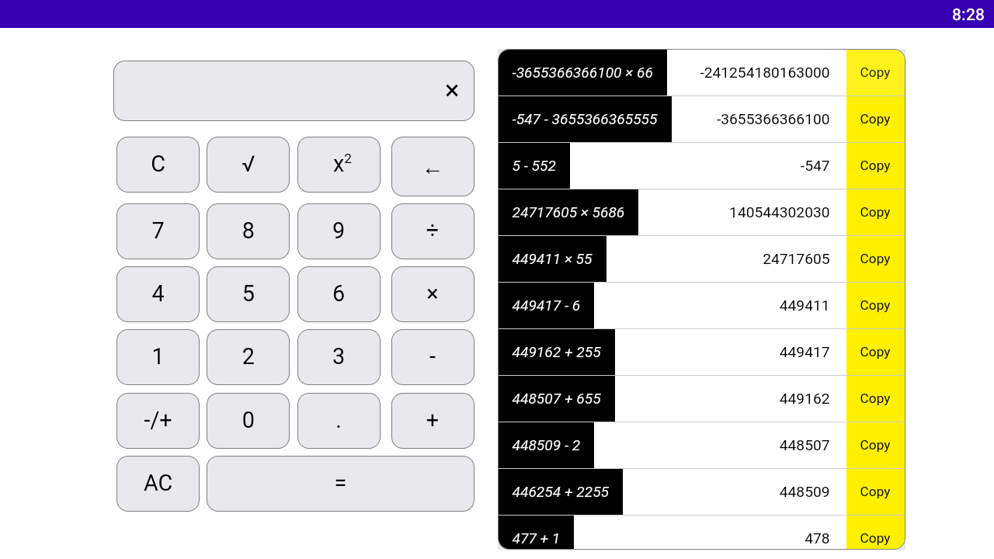Screen dimensions: 994x559
Task: Copy the result -241254180163000
Action: 875,72
